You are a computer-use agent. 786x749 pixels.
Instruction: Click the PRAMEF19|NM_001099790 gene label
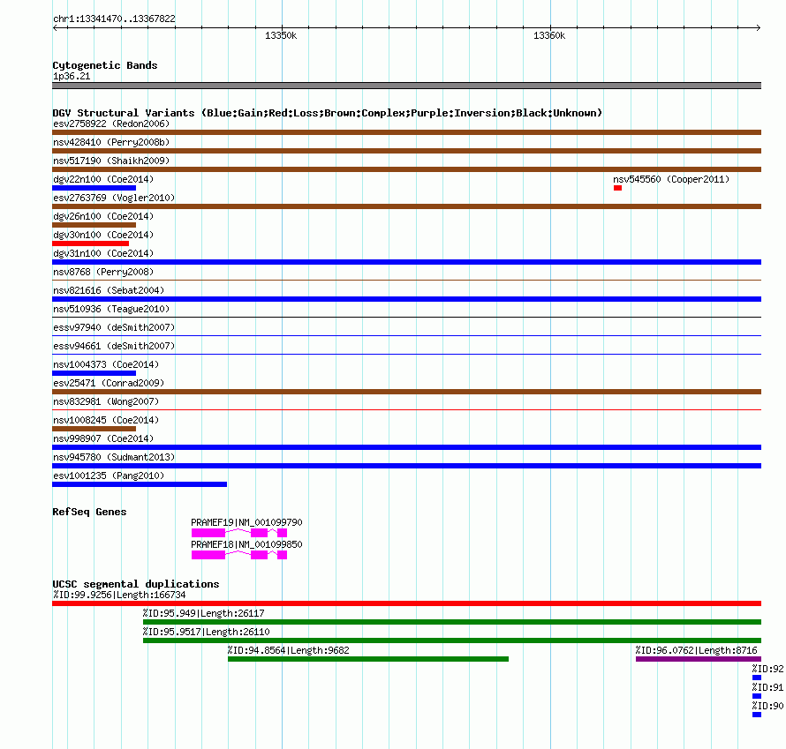(246, 522)
